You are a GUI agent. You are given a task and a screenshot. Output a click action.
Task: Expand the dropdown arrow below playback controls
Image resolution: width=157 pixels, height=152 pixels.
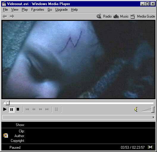[153, 117]
